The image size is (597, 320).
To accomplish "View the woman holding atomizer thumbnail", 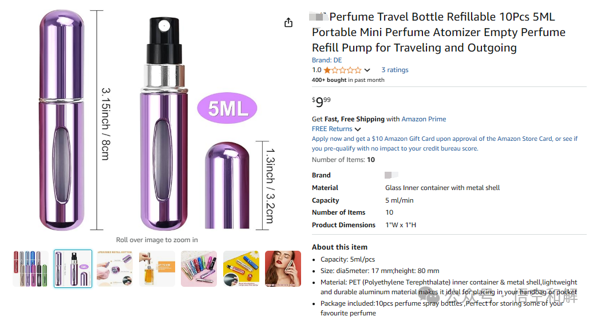I will pos(283,268).
